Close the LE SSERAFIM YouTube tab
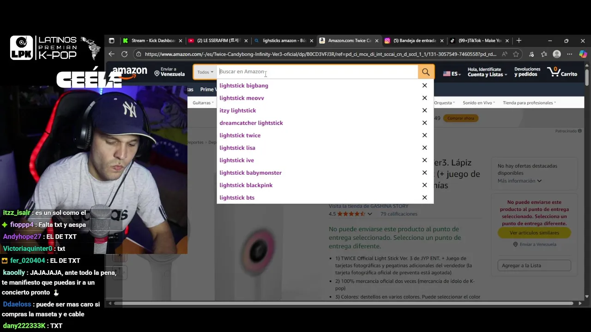 click(246, 41)
